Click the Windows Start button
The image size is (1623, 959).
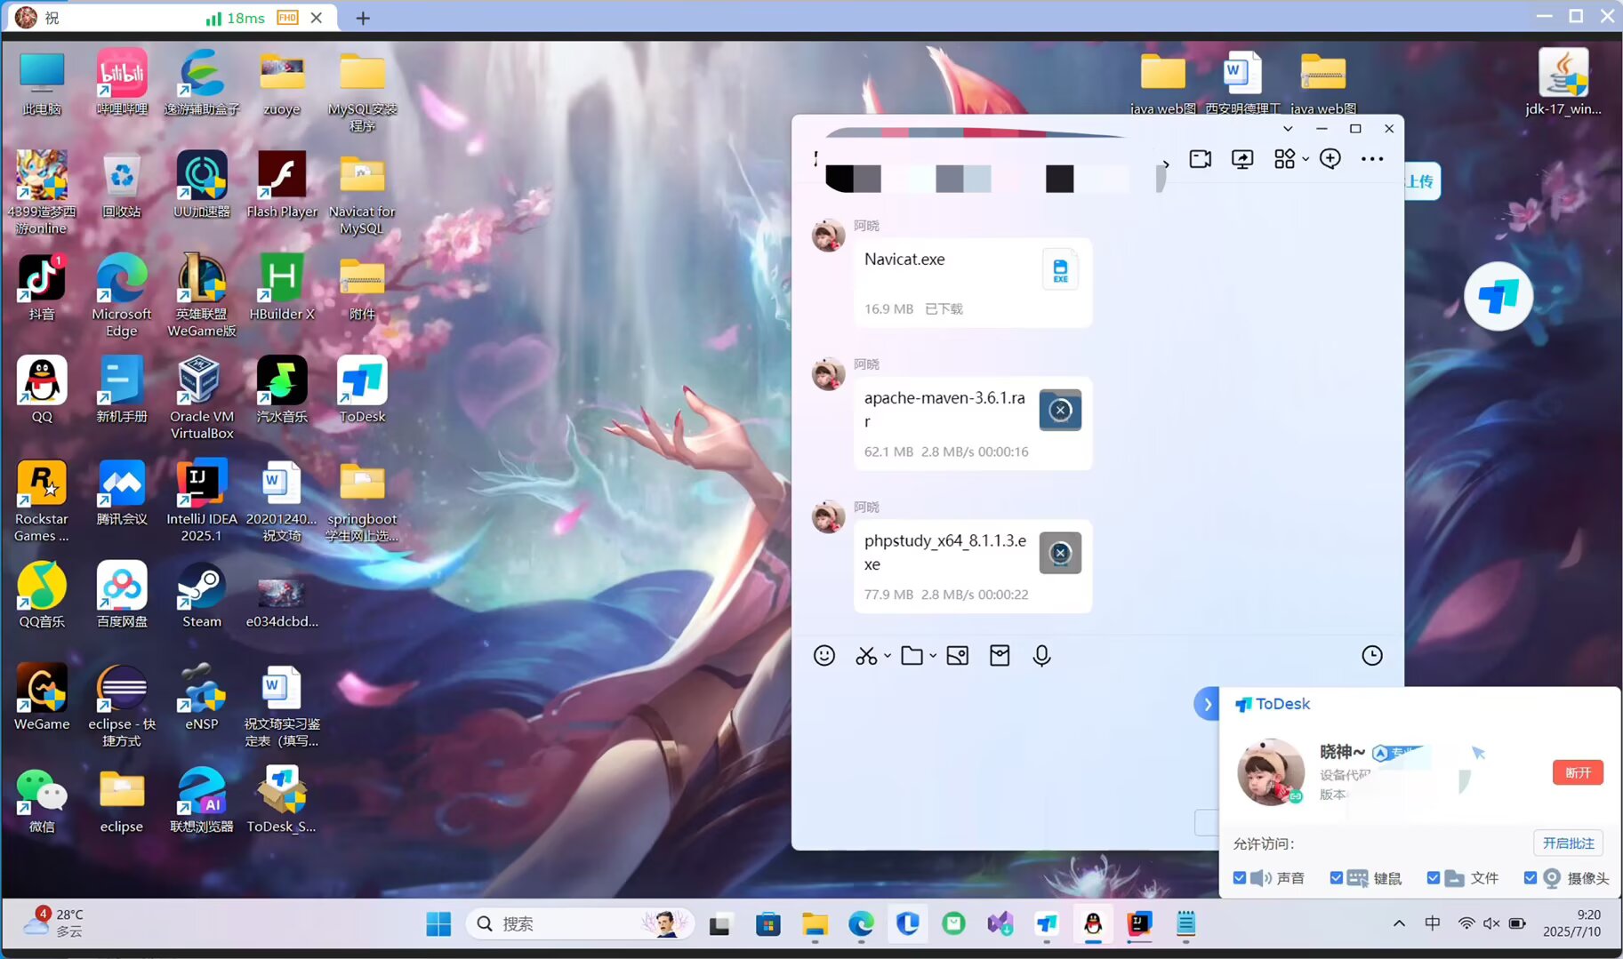click(438, 924)
